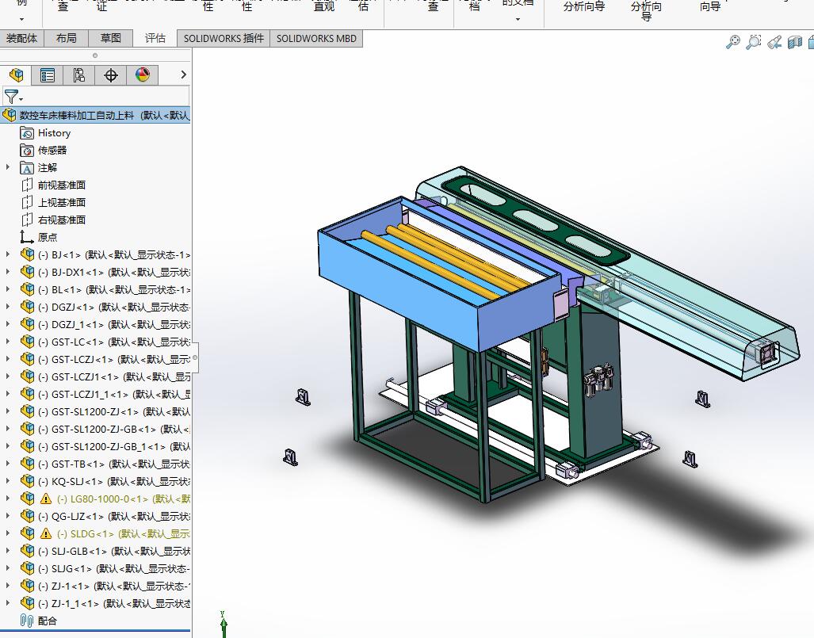Select the 前视基准面 plane
The height and width of the screenshot is (638, 814).
coord(53,185)
